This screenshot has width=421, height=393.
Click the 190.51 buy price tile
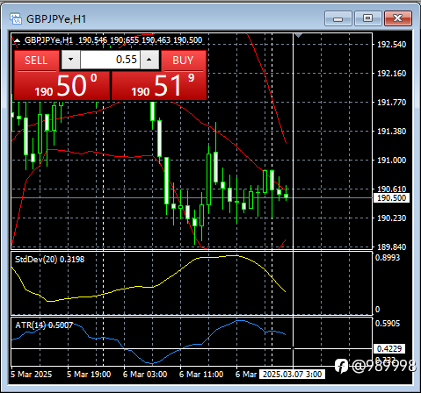pyautogui.click(x=159, y=86)
